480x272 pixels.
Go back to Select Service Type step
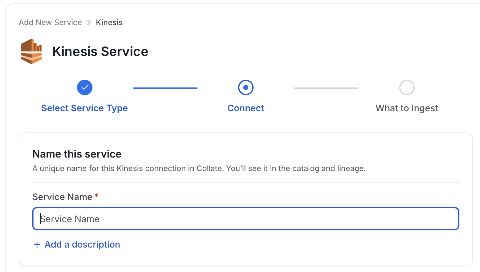click(84, 108)
